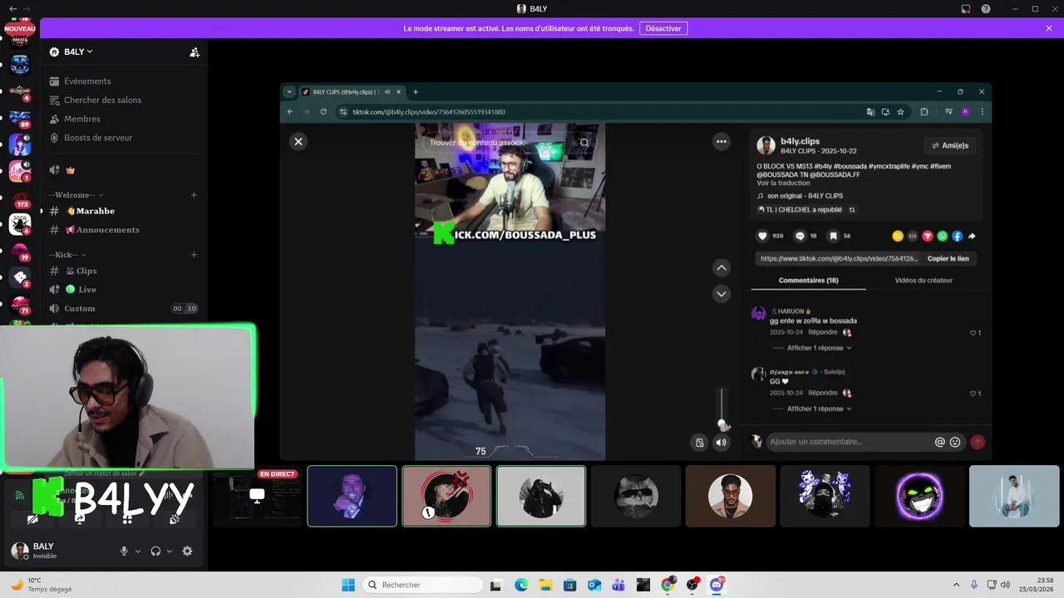This screenshot has width=1064, height=598.
Task: Open the soundboard button in voice panel
Action: (175, 519)
